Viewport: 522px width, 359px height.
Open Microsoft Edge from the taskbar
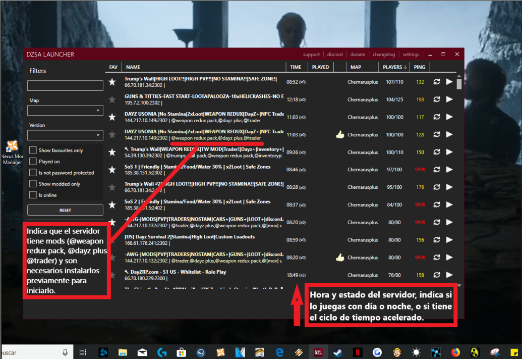coord(279,352)
